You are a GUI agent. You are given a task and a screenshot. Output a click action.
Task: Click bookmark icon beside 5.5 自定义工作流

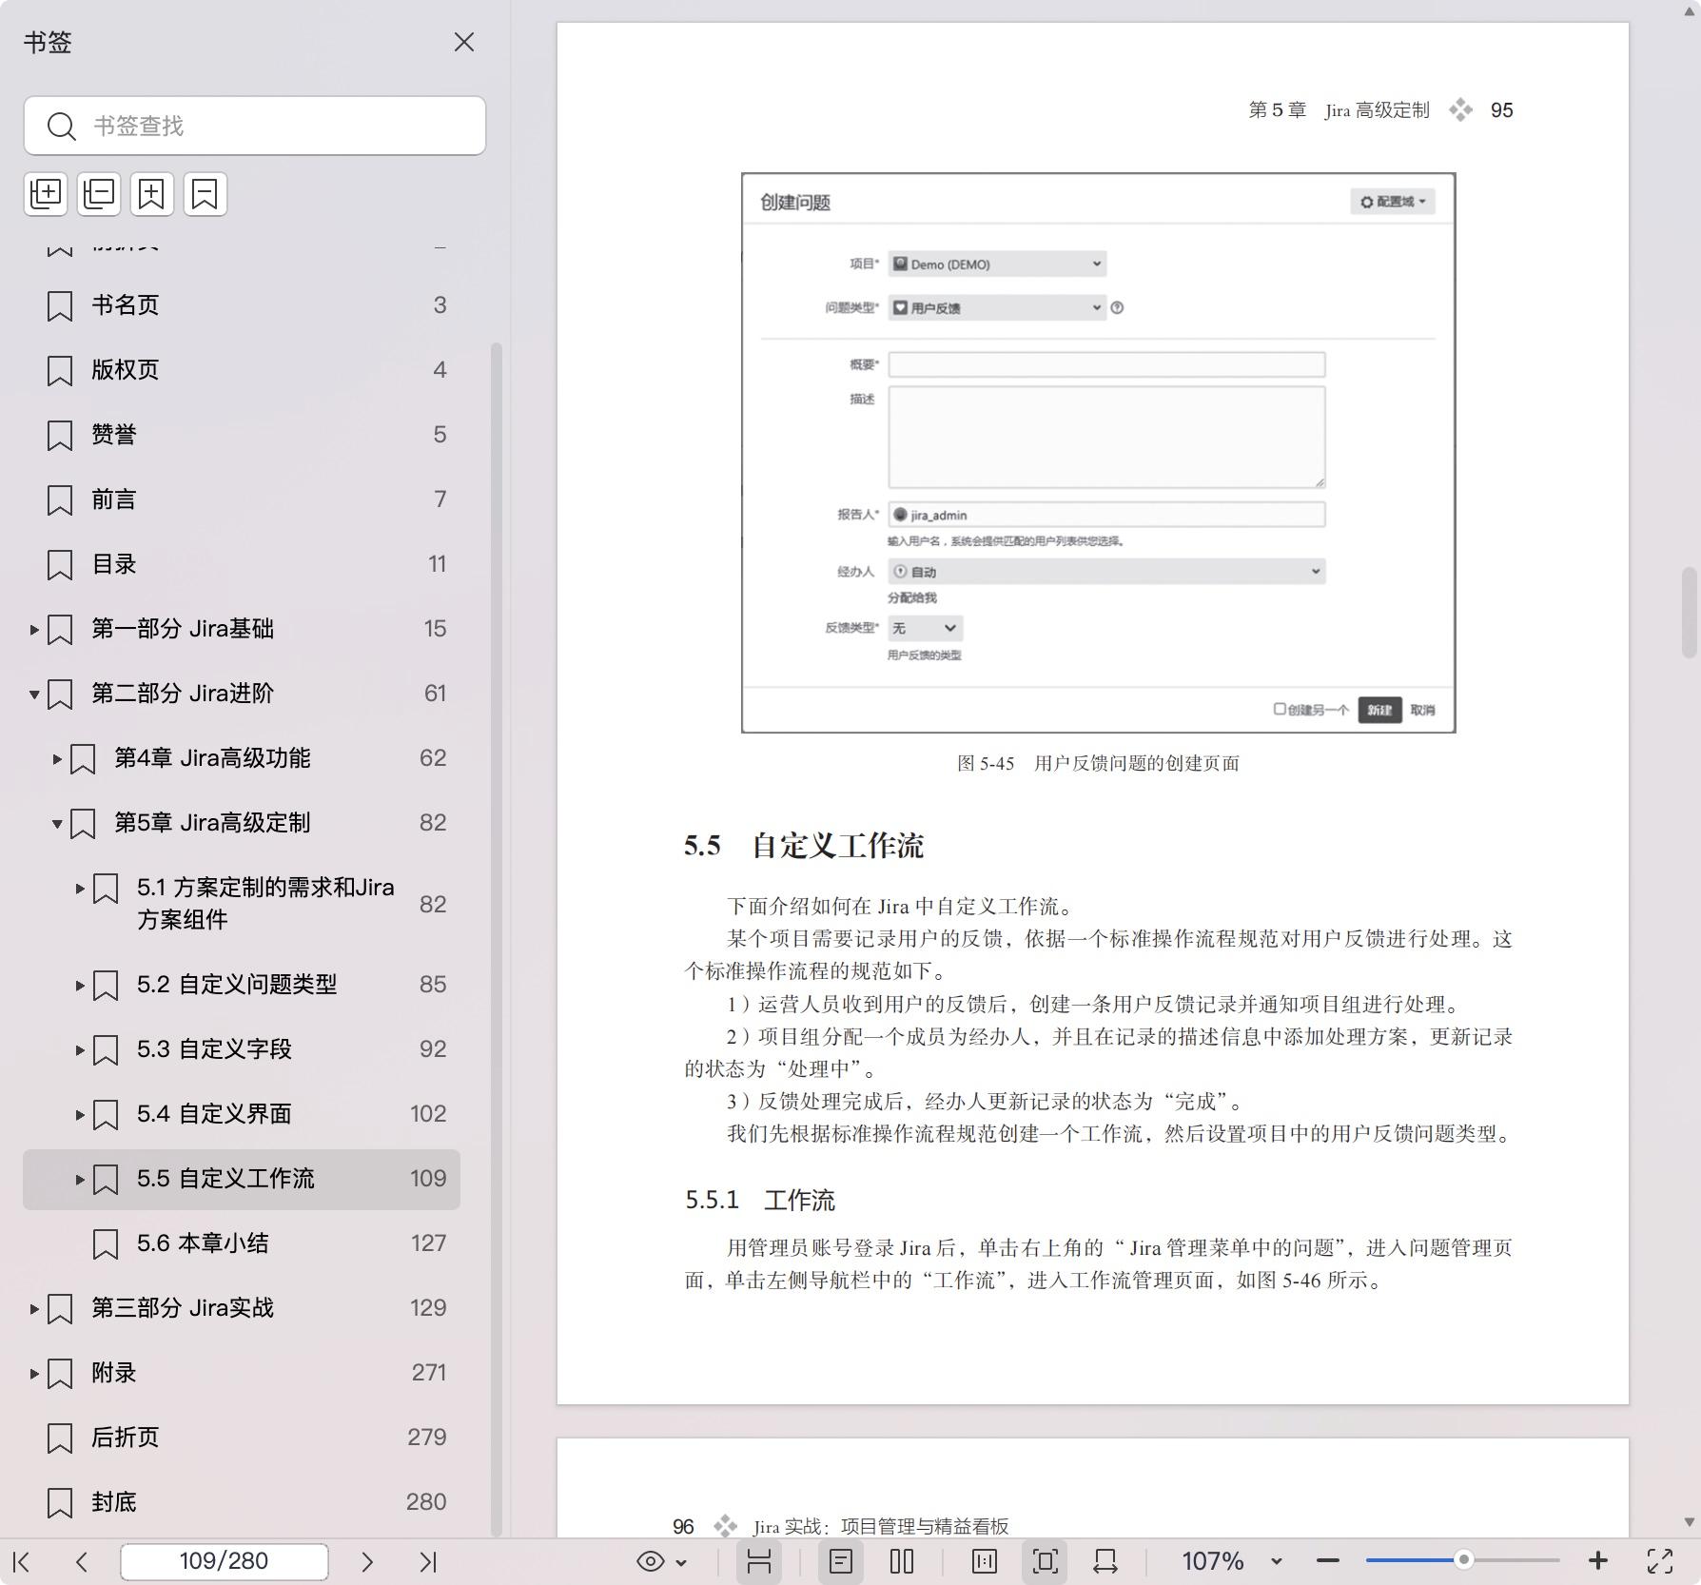click(x=106, y=1180)
